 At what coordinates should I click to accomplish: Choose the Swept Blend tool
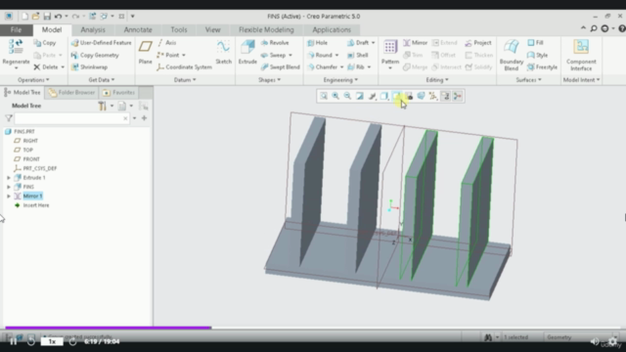[x=281, y=67]
